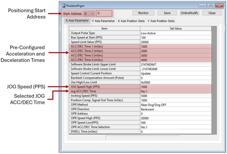Maximize the PositionPrgm window
This screenshot has height=154, width=227.
coord(211,6)
